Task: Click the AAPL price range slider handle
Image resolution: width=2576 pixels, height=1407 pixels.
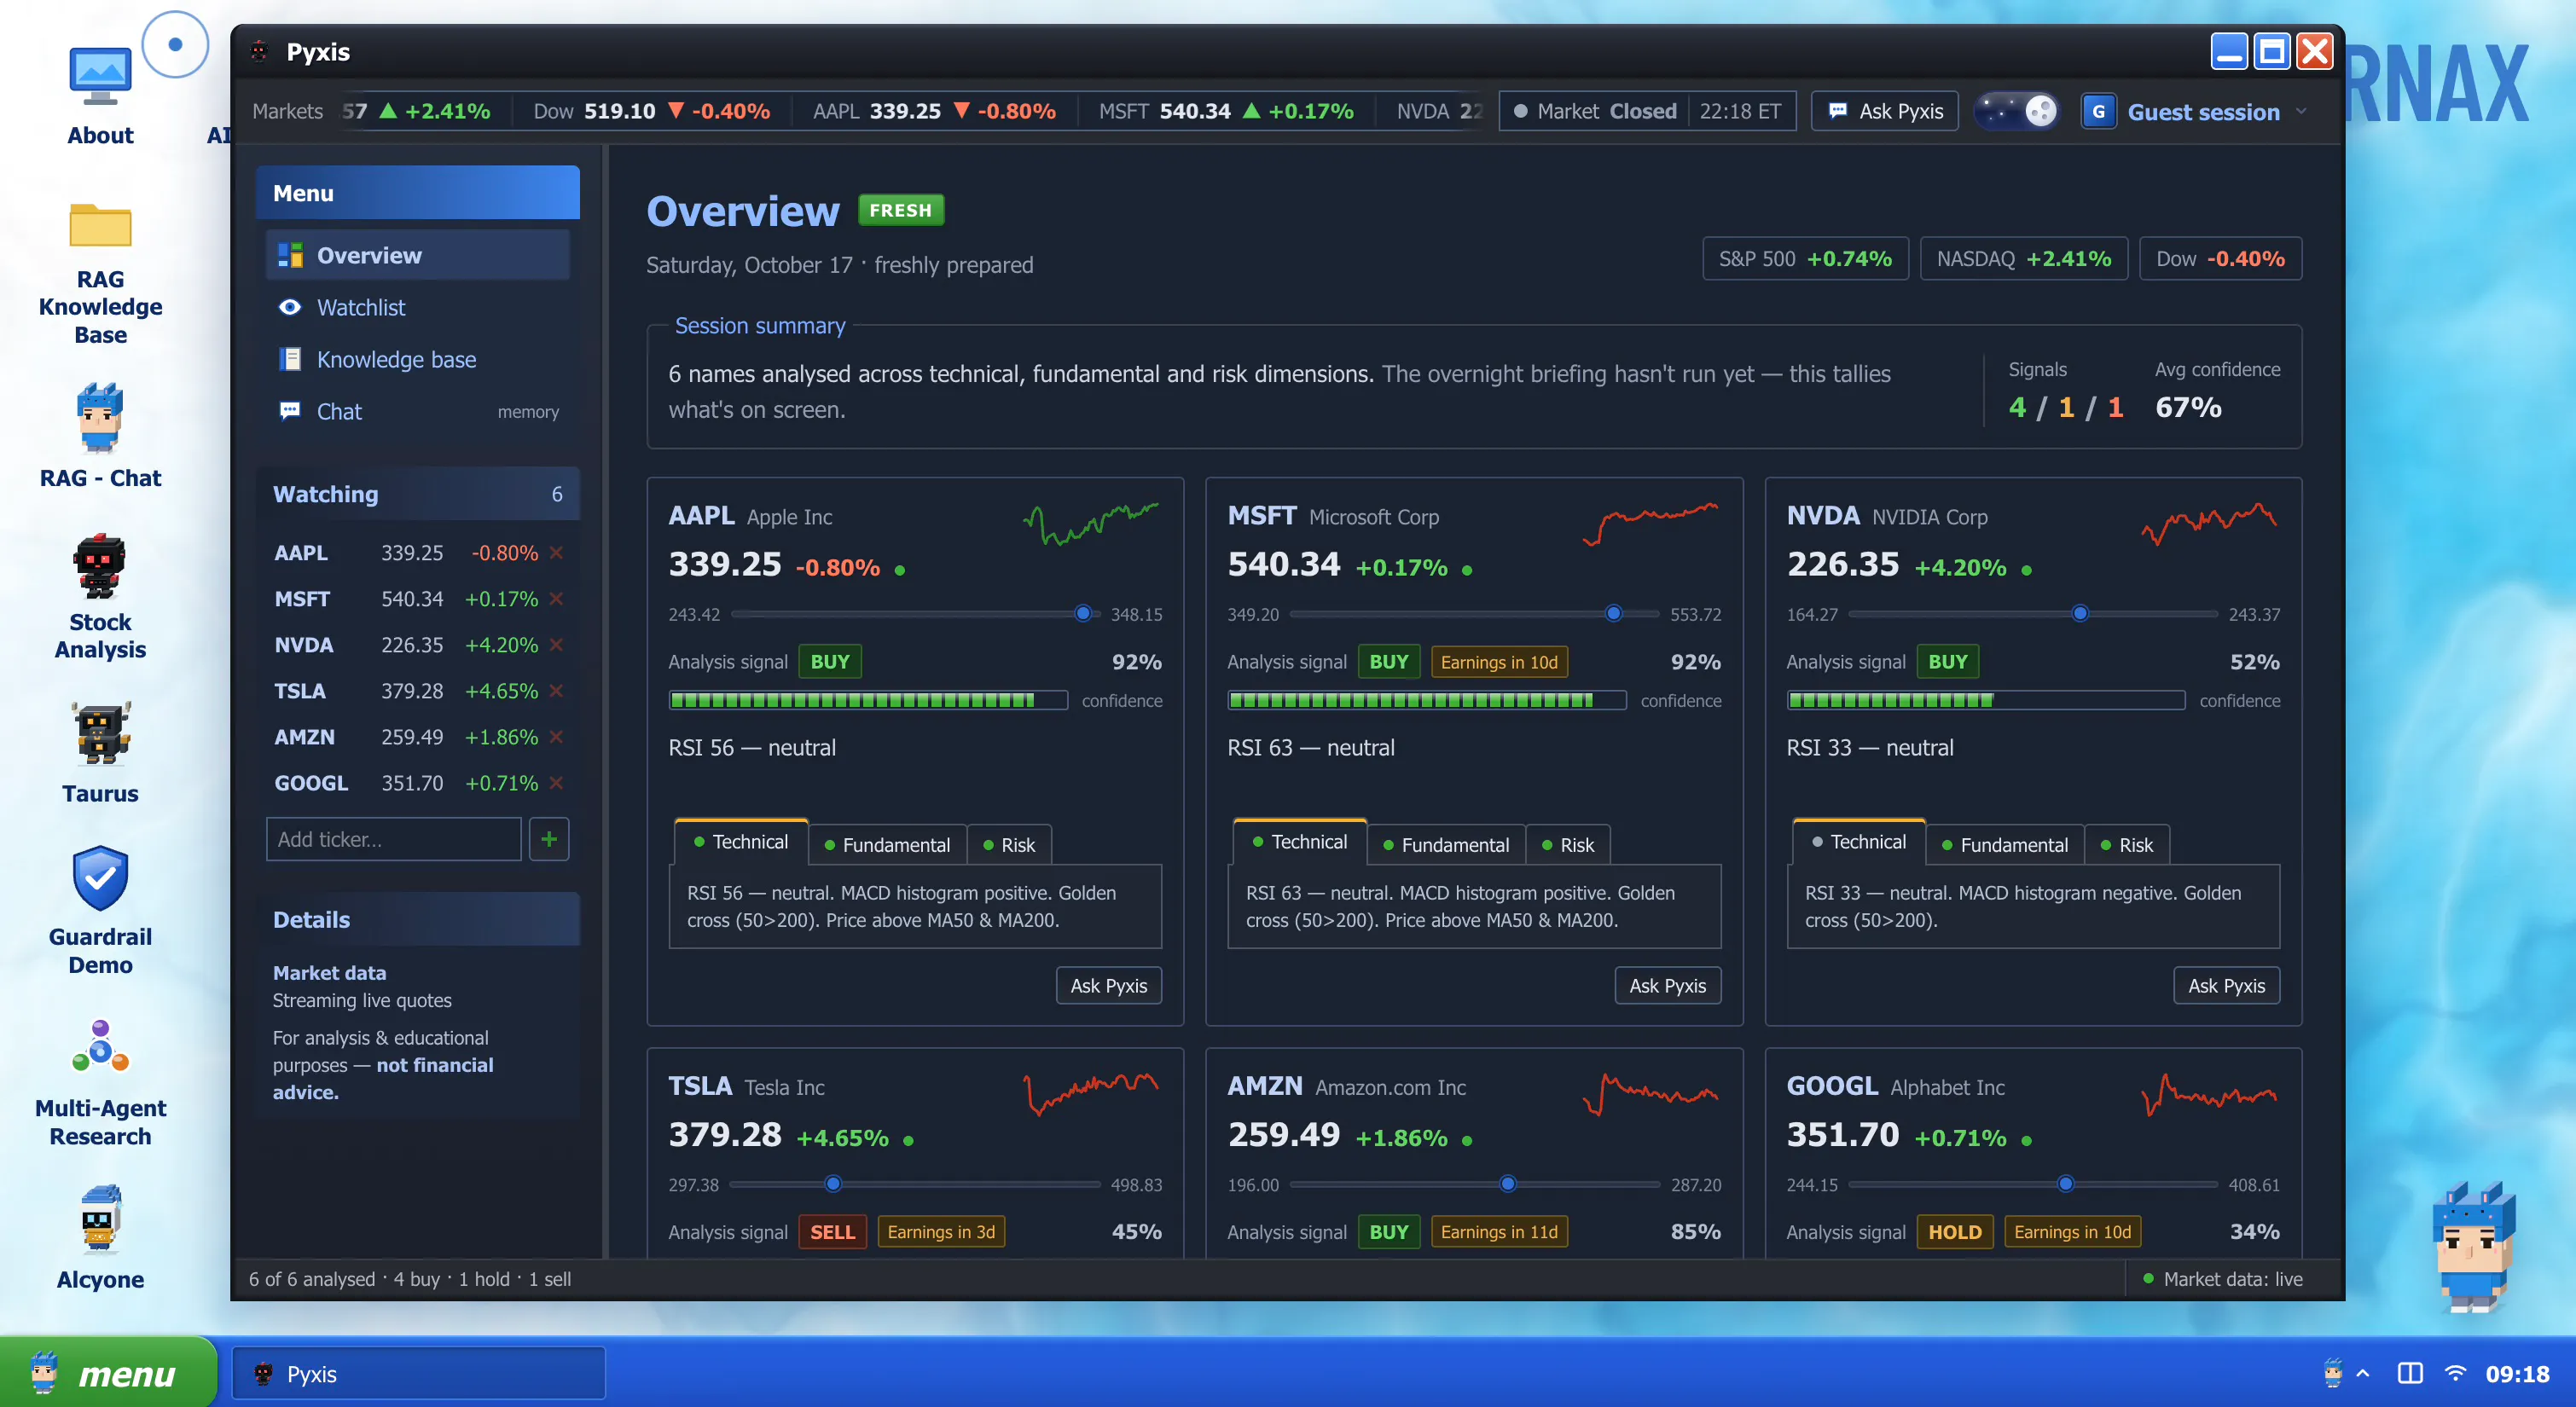Action: (1082, 613)
